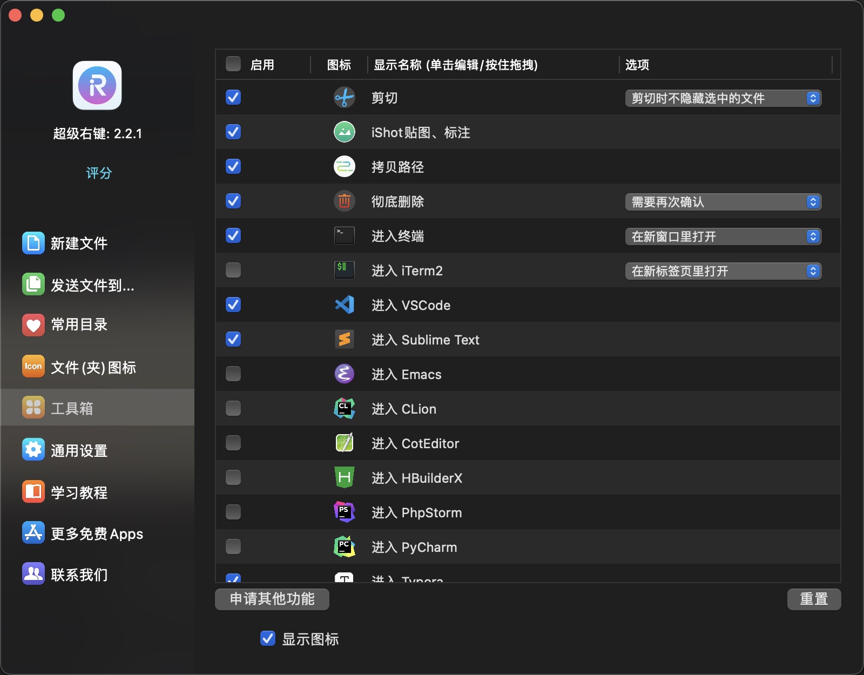Image resolution: width=864 pixels, height=675 pixels.
Task: Switch to 发送文件到… section
Action: 92,285
